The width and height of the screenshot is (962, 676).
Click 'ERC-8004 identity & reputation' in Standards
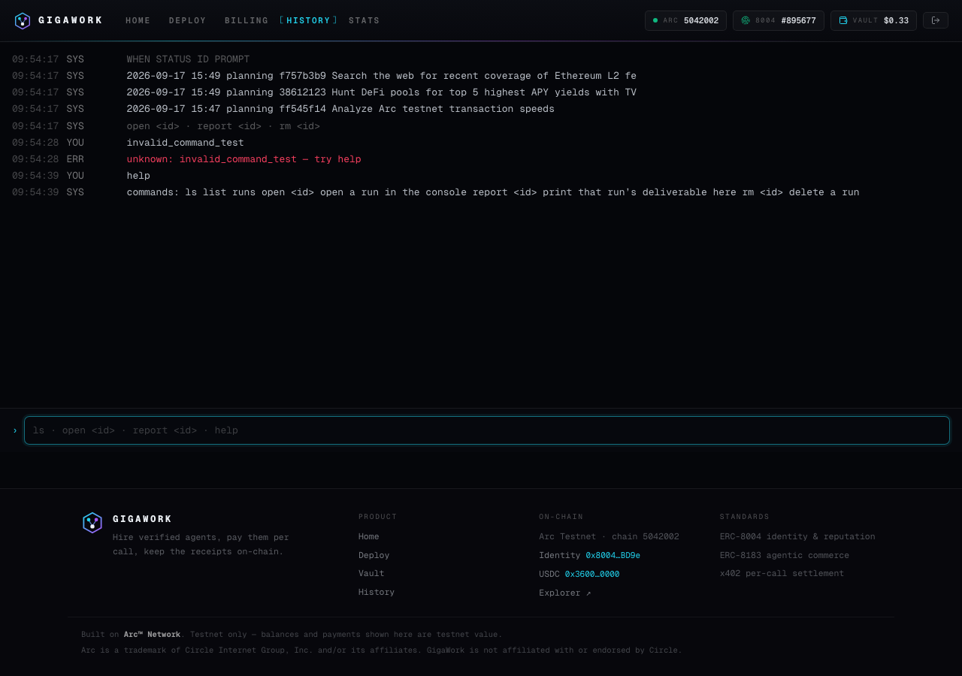[x=797, y=537]
